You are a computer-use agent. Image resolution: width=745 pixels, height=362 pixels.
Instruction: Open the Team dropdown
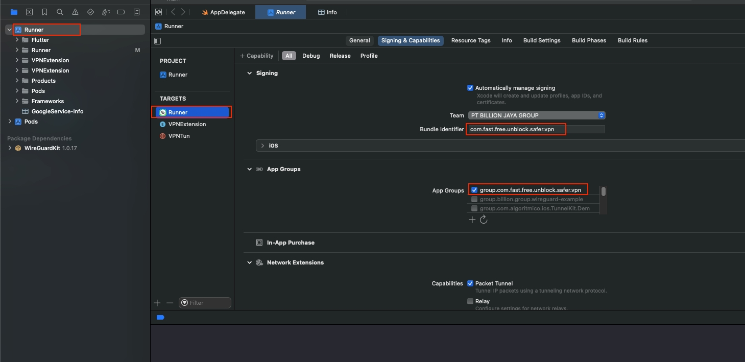pyautogui.click(x=536, y=115)
